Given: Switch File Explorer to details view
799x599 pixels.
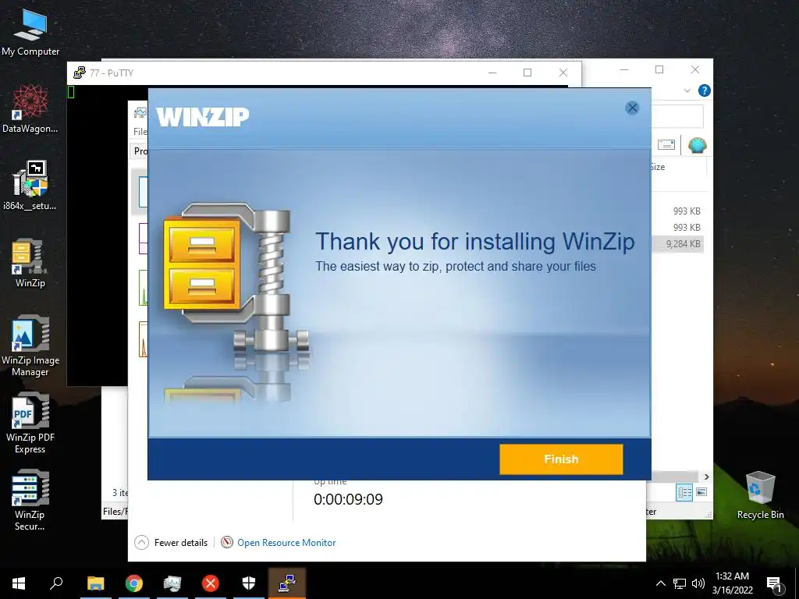Looking at the screenshot, I should click(684, 492).
